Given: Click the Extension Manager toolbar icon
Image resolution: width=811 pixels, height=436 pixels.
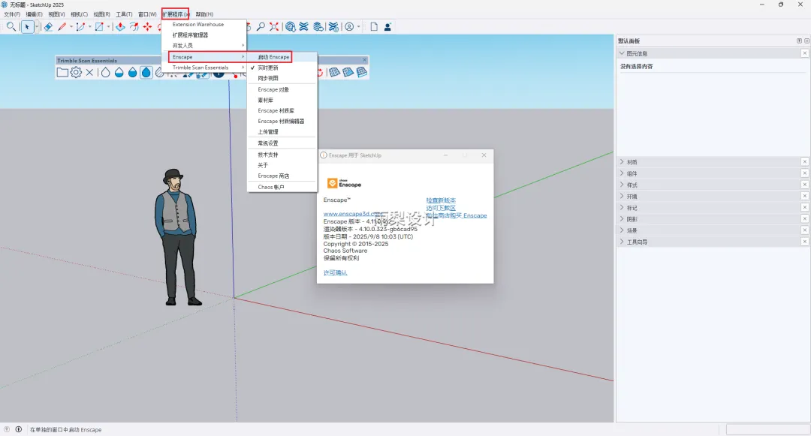Looking at the screenshot, I should pos(333,27).
